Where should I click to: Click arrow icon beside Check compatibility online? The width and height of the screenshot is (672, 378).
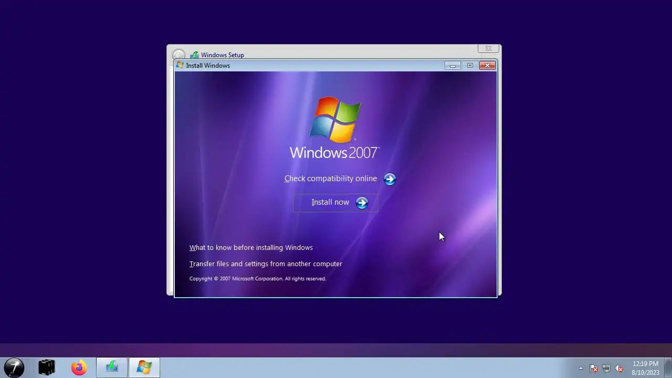[390, 179]
